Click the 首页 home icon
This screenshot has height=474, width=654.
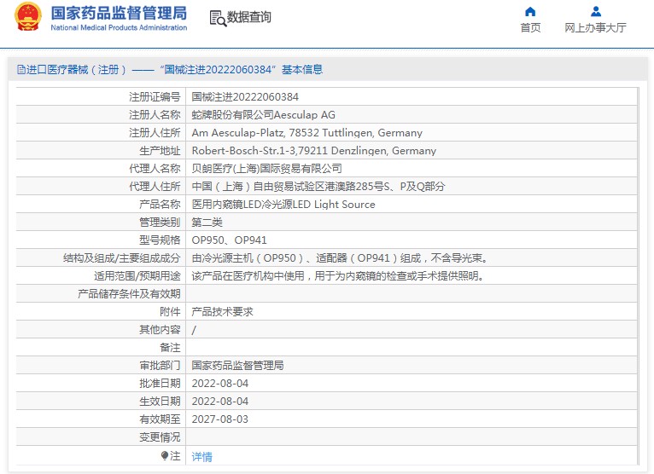tap(530, 11)
